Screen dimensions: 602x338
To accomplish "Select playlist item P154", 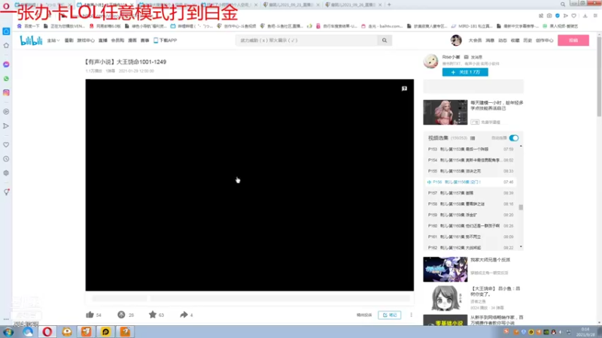I will [470, 160].
